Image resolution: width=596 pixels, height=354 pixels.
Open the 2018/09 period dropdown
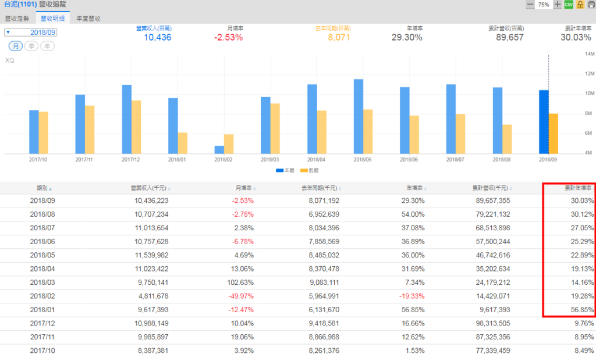pyautogui.click(x=30, y=32)
